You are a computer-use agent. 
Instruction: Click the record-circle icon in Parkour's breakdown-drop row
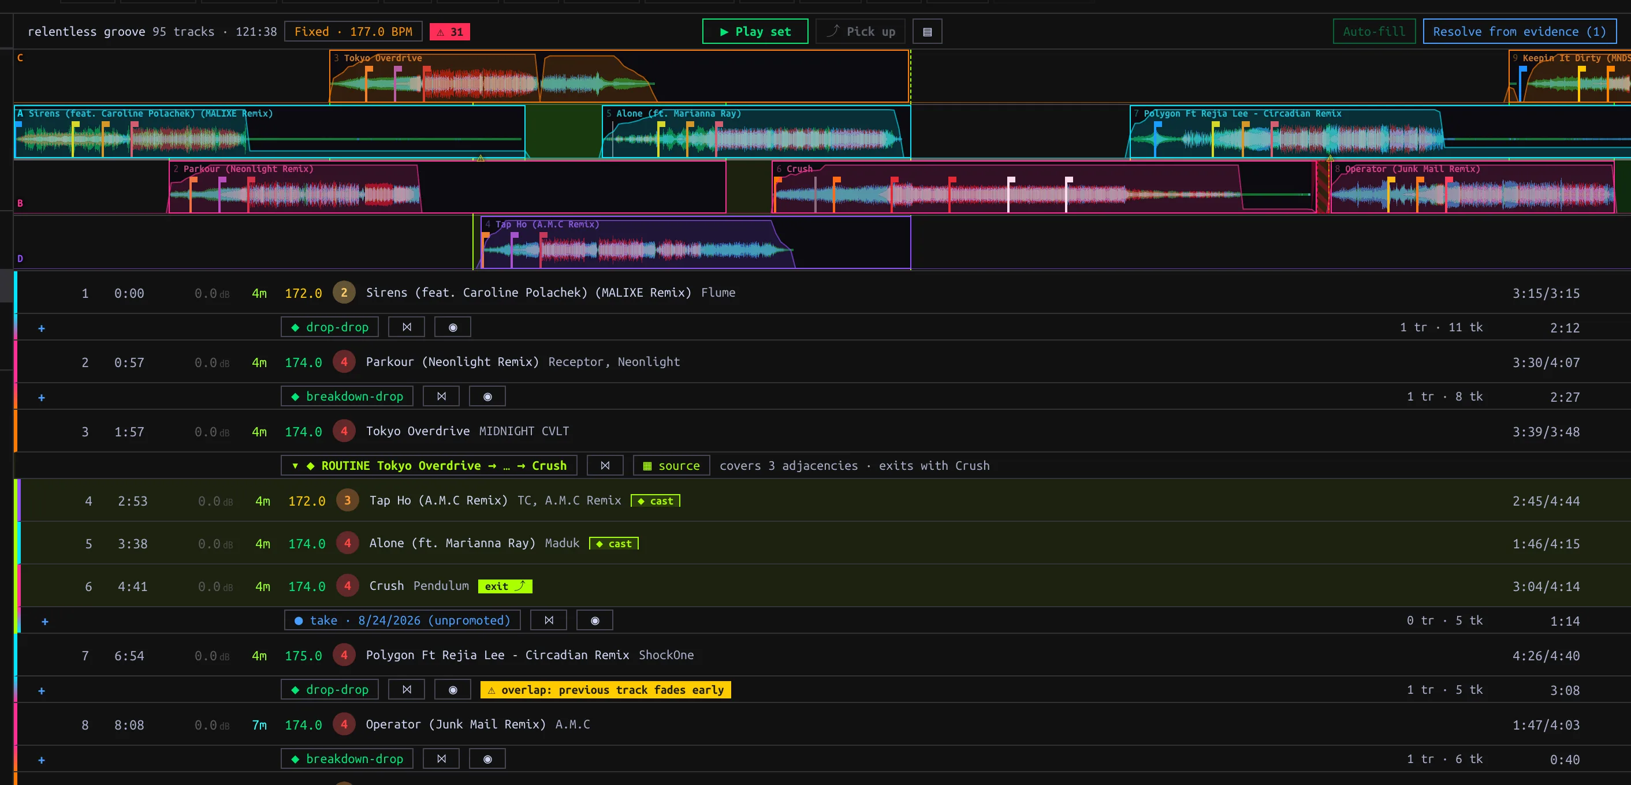click(x=487, y=396)
